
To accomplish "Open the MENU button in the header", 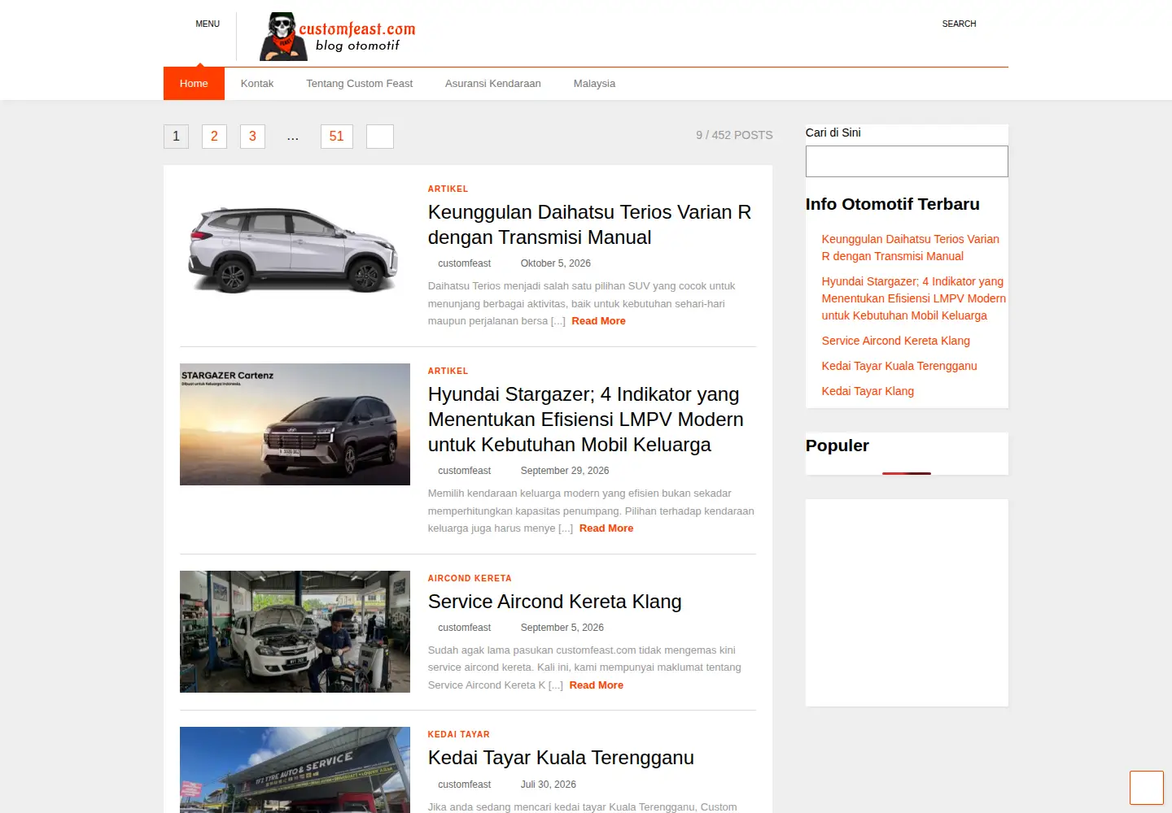I will pyautogui.click(x=208, y=24).
